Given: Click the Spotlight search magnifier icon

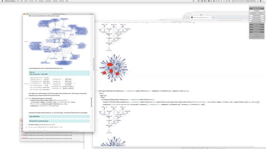Looking at the screenshot, I should coord(258,1).
